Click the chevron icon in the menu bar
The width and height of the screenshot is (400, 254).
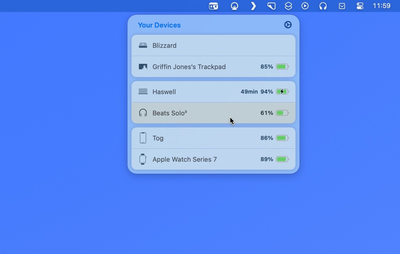click(x=253, y=6)
